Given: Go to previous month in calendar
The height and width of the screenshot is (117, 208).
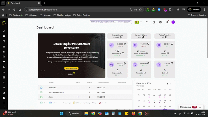Looking at the screenshot, I should click(167, 84).
